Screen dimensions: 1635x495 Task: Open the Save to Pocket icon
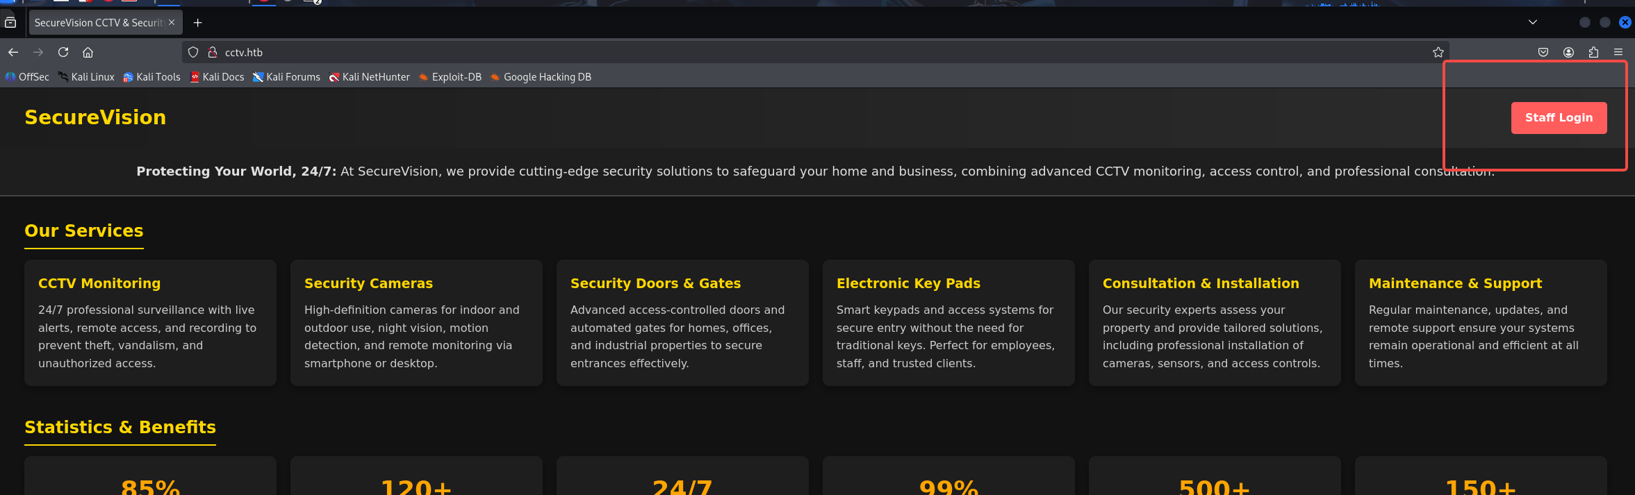click(1543, 52)
